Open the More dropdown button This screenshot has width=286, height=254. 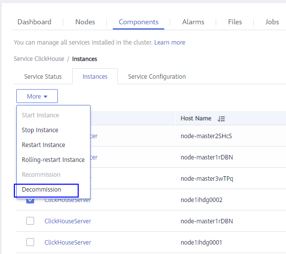click(x=37, y=96)
